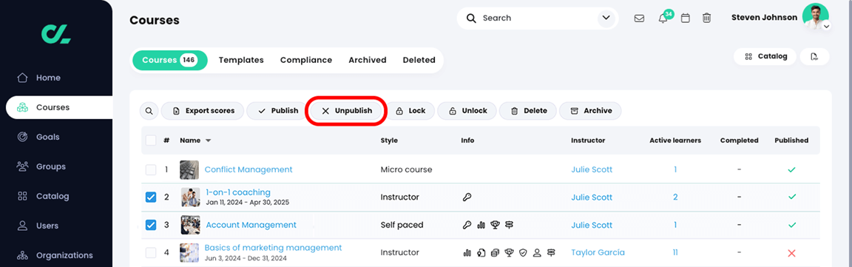Click the key icon in Account Management row
Screen dimensions: 852x267
pyautogui.click(x=467, y=225)
